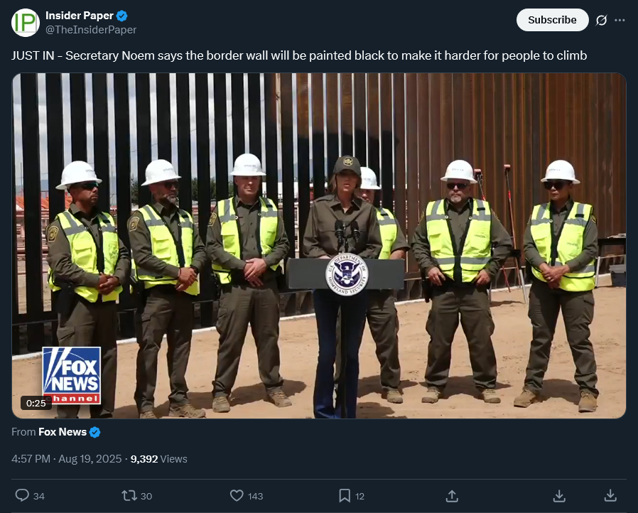Screen dimensions: 638x513
Task: Click the reply comment icon
Action: (22, 495)
